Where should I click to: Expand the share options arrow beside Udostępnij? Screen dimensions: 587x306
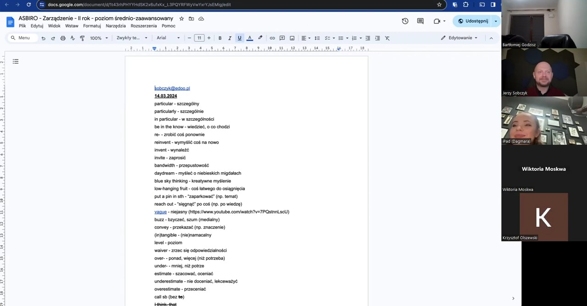[496, 21]
